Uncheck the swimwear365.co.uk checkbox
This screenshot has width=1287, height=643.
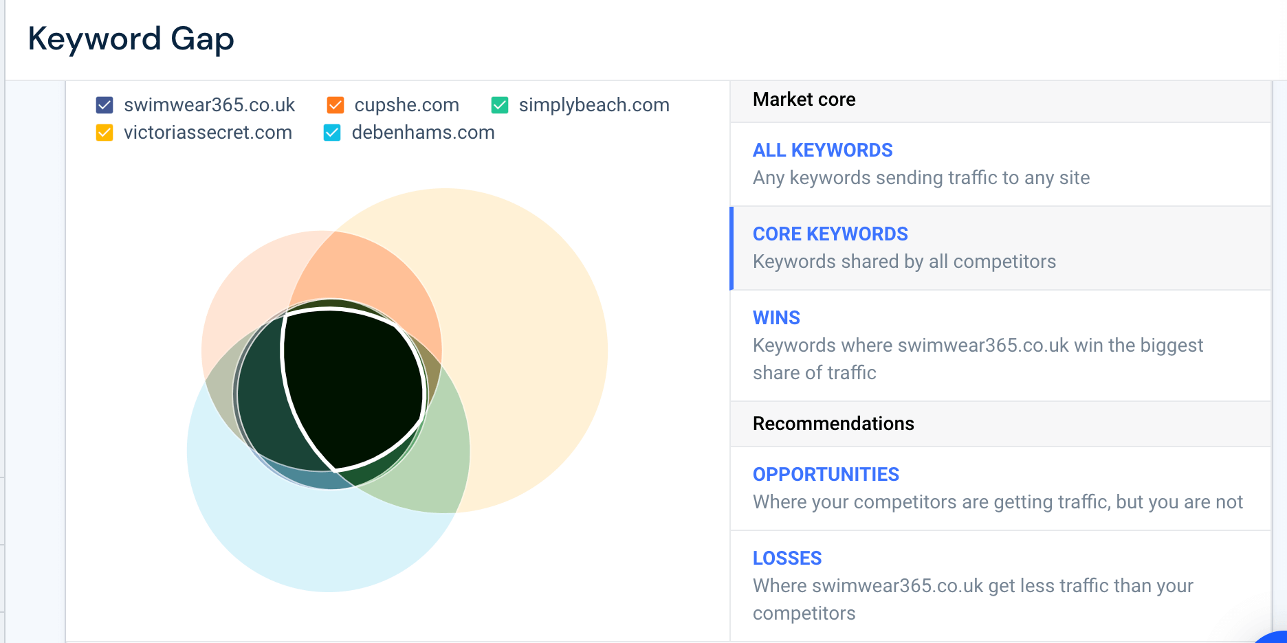104,105
